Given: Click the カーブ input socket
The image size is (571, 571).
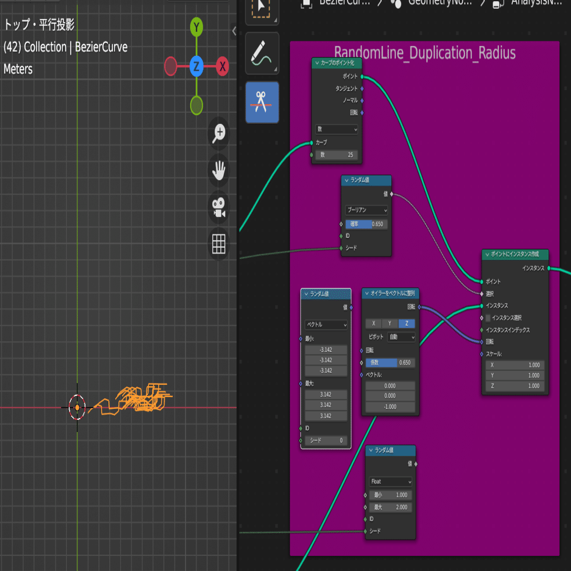Looking at the screenshot, I should point(311,143).
